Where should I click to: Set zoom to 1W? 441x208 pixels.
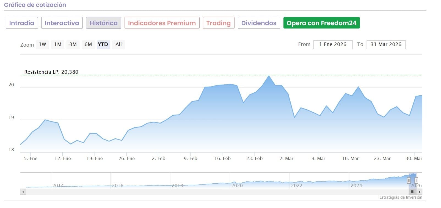tap(42, 44)
